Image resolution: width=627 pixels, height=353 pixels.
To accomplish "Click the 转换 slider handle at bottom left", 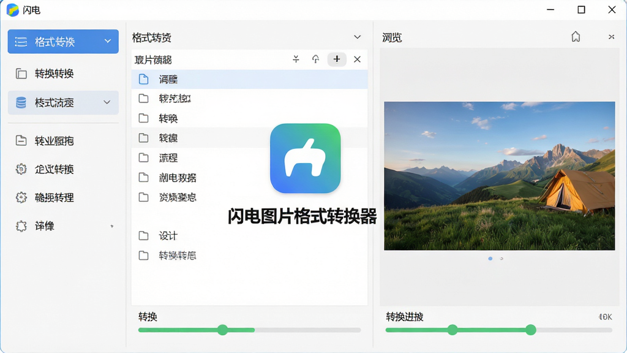I will (223, 330).
